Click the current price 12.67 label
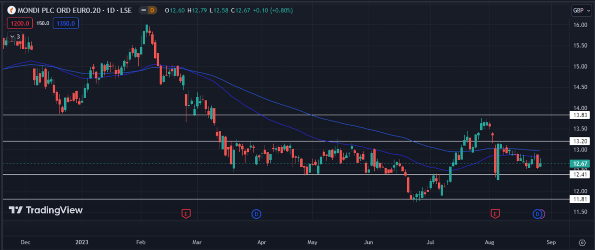This screenshot has width=595, height=250. pos(580,164)
